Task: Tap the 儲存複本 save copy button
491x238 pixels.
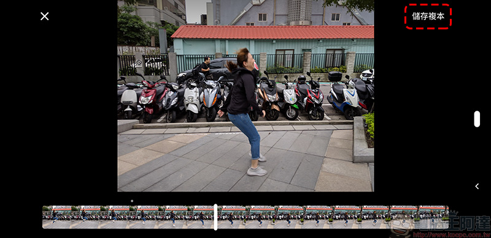Action: 428,17
